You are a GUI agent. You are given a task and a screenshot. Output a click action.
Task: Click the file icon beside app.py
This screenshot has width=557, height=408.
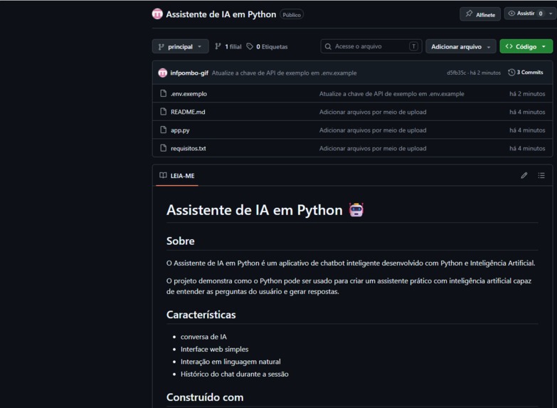[x=163, y=130]
